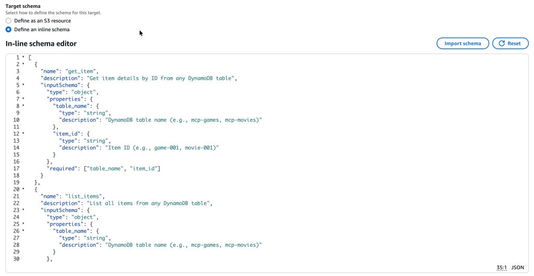Collapse the root array at line 1

coord(23,57)
